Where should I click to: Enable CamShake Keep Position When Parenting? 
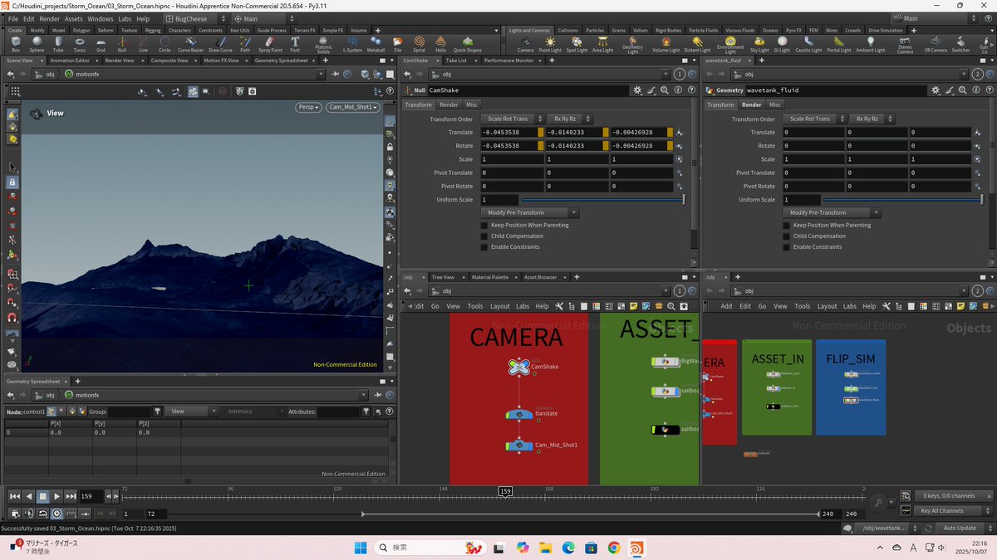[484, 225]
